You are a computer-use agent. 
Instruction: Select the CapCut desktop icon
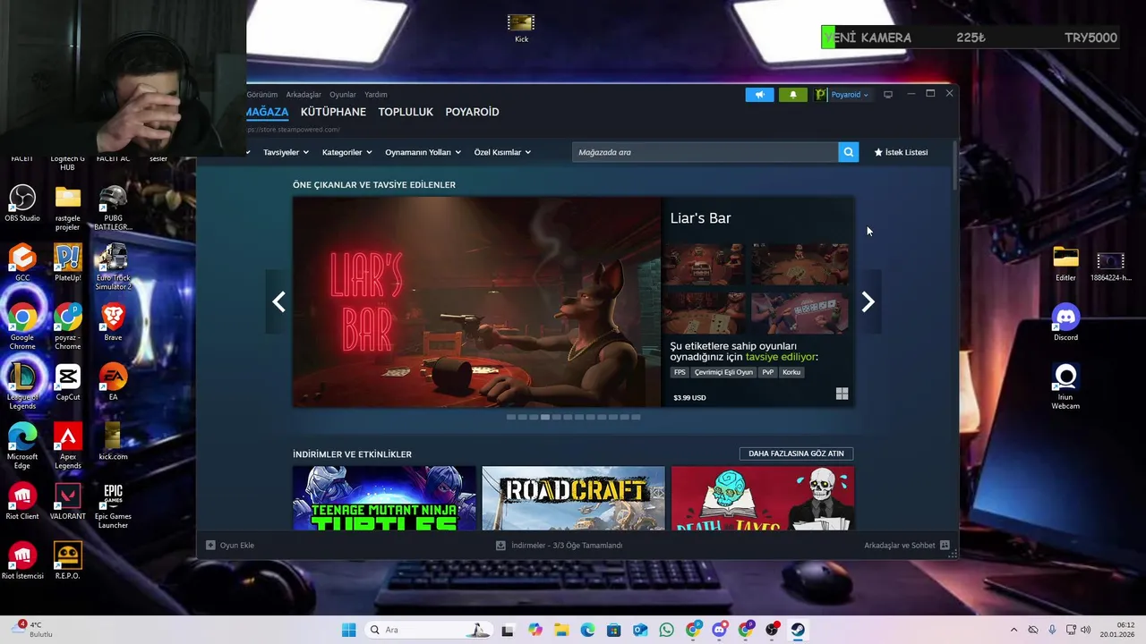click(67, 382)
